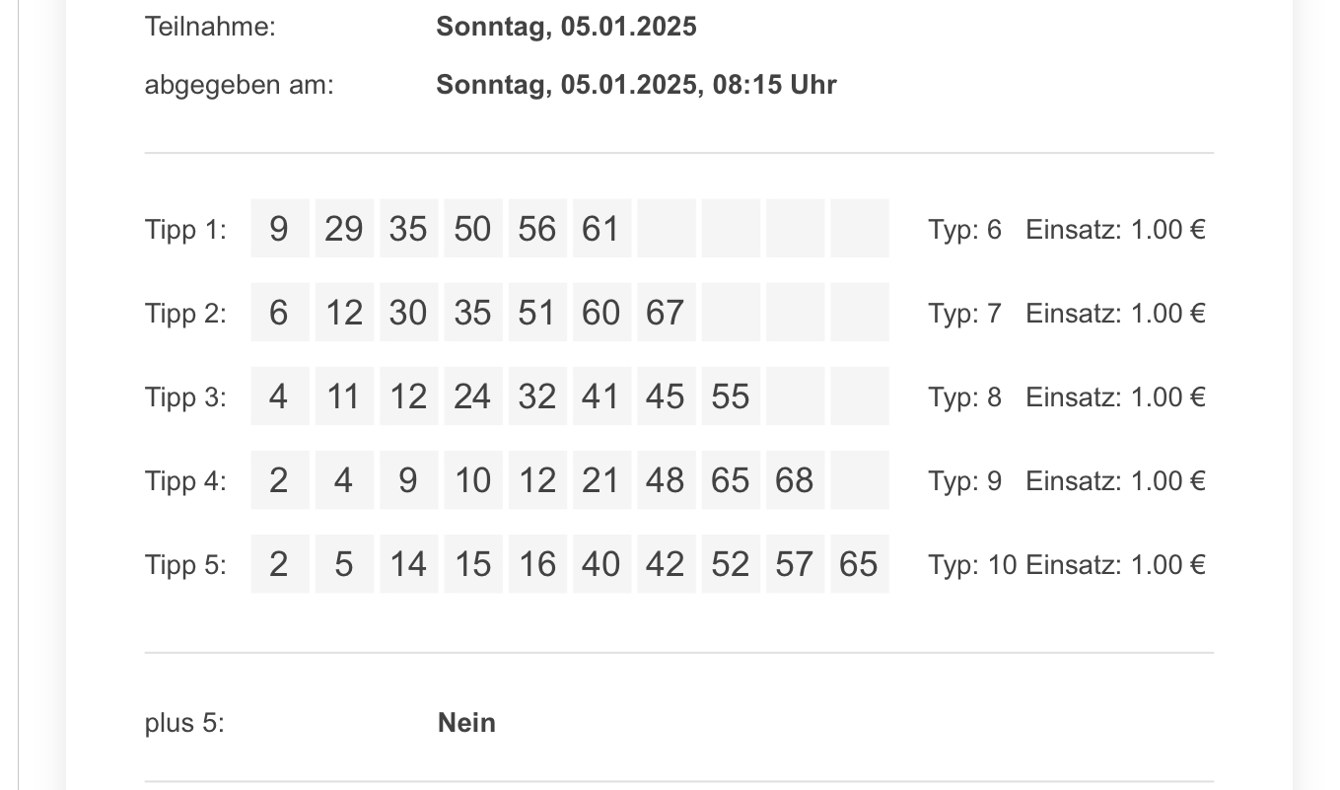Click the Teilnahme date Sonntag, 05.01.2025

coord(566,27)
